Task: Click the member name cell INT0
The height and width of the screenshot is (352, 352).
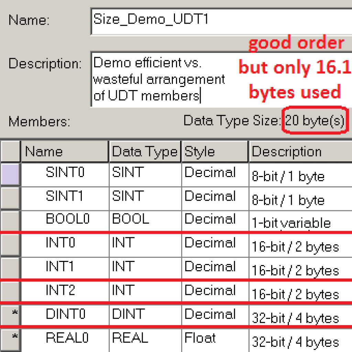Action: (x=65, y=245)
